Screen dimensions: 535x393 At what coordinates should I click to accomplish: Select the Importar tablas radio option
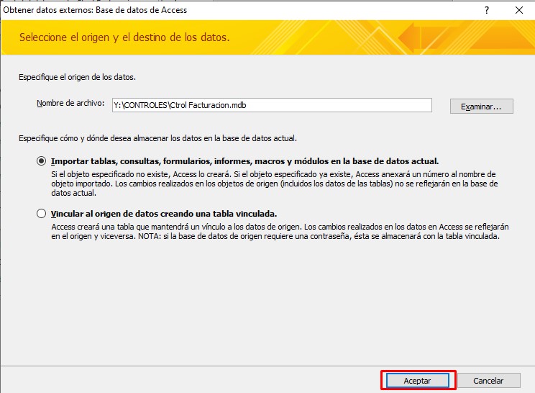tap(41, 161)
